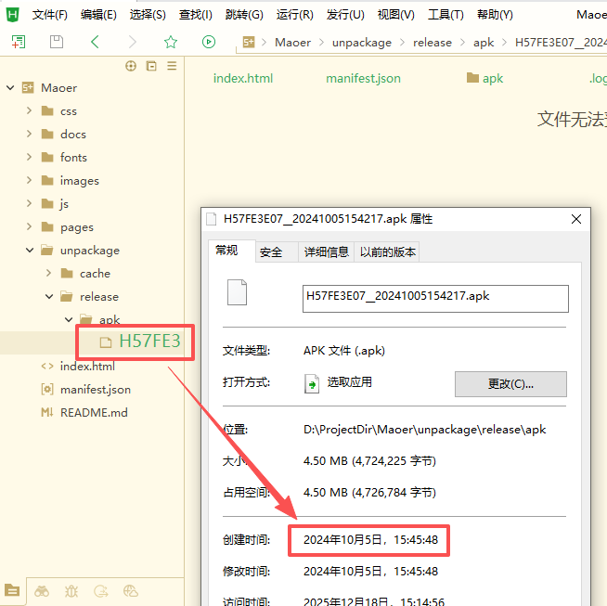Click the unpackage breadcrumb segment

click(362, 43)
